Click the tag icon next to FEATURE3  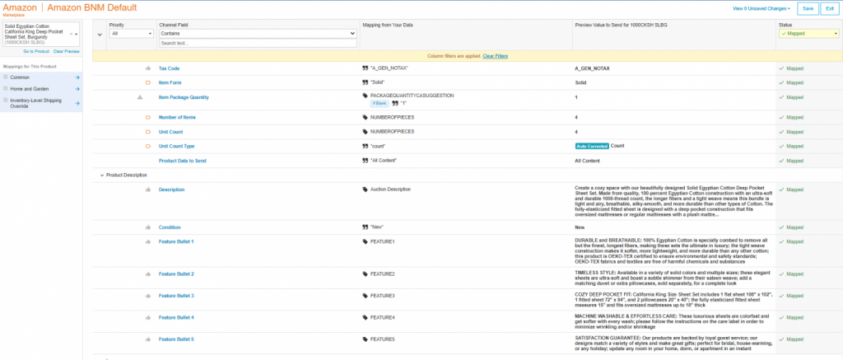(x=366, y=296)
